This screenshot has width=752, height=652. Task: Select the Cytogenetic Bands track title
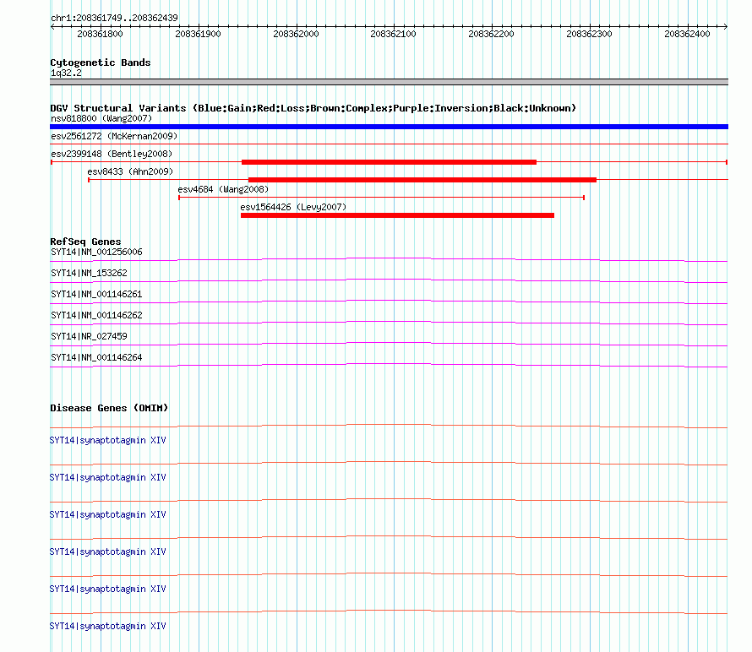coord(101,62)
